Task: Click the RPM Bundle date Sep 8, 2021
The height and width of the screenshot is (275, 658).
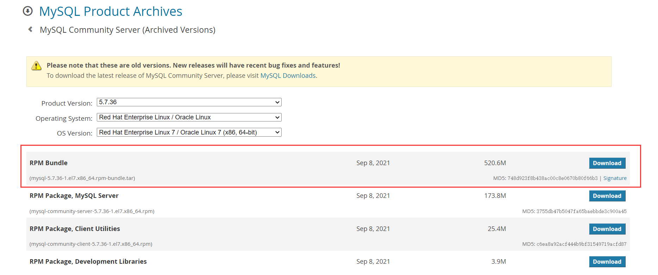Action: (x=373, y=163)
